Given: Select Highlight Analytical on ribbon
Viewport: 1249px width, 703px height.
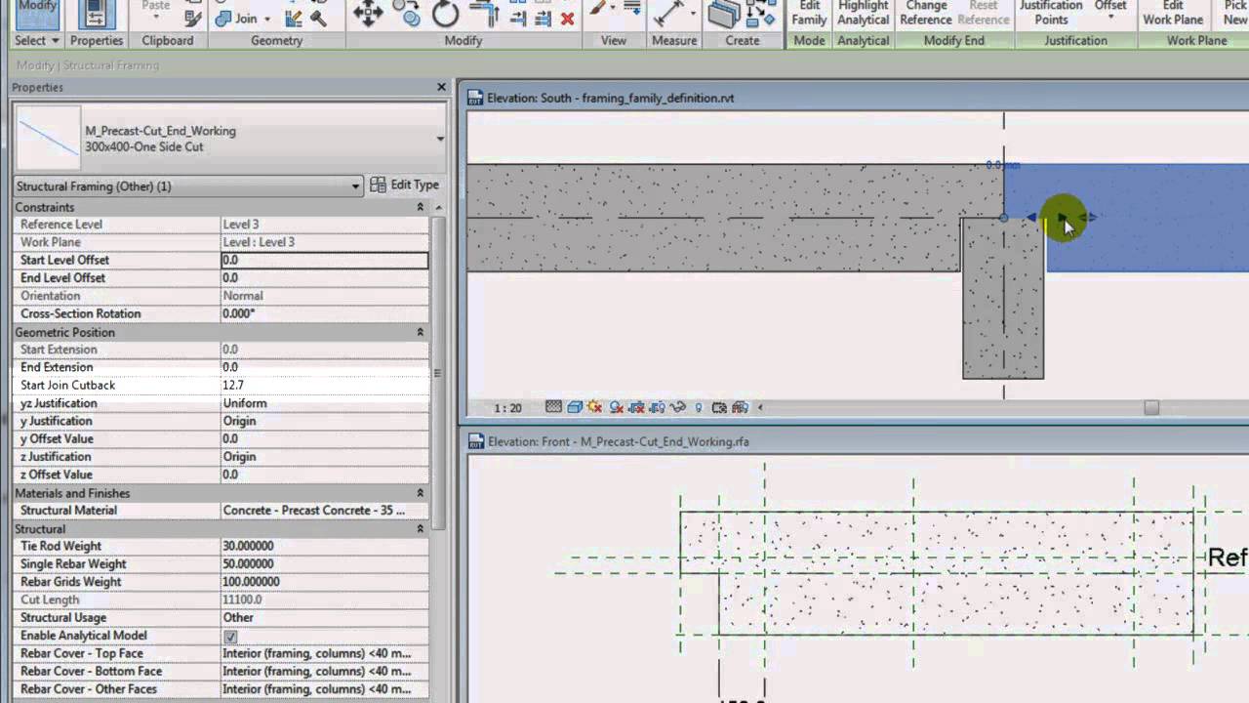Looking at the screenshot, I should click(x=863, y=13).
